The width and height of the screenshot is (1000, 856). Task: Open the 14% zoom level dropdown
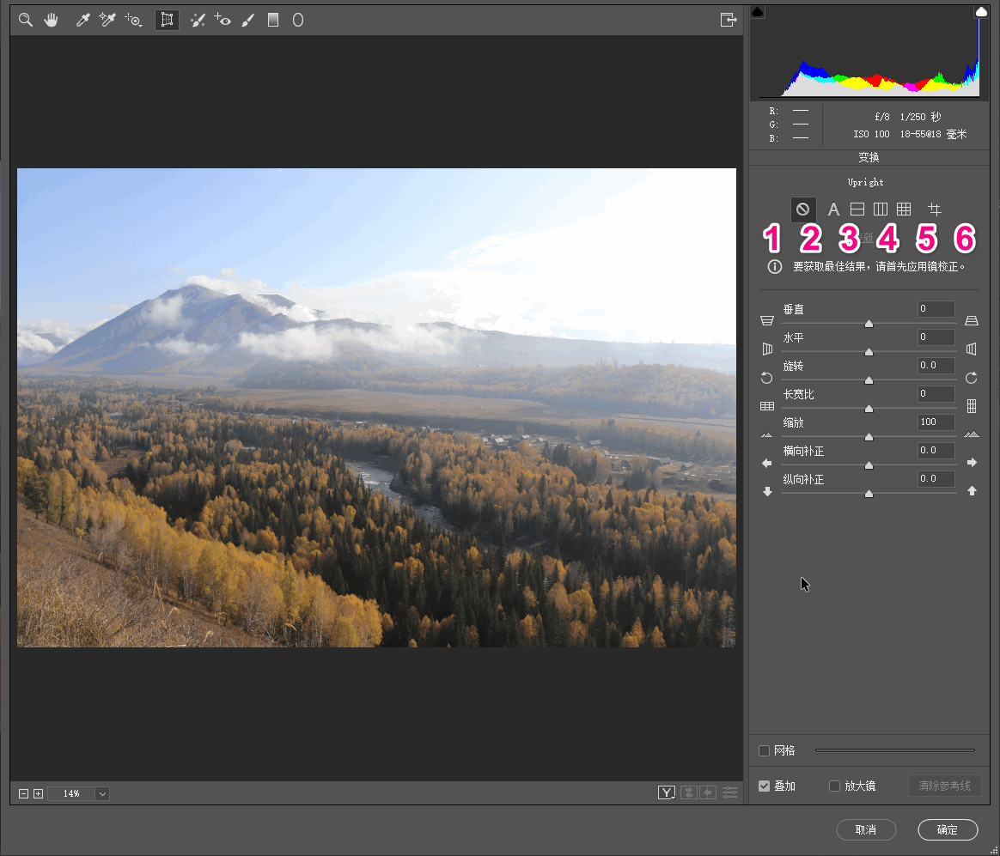click(x=102, y=793)
